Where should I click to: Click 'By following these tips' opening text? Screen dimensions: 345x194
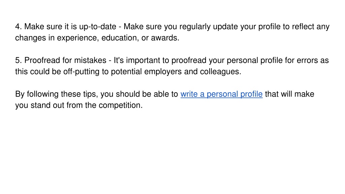click(x=57, y=94)
